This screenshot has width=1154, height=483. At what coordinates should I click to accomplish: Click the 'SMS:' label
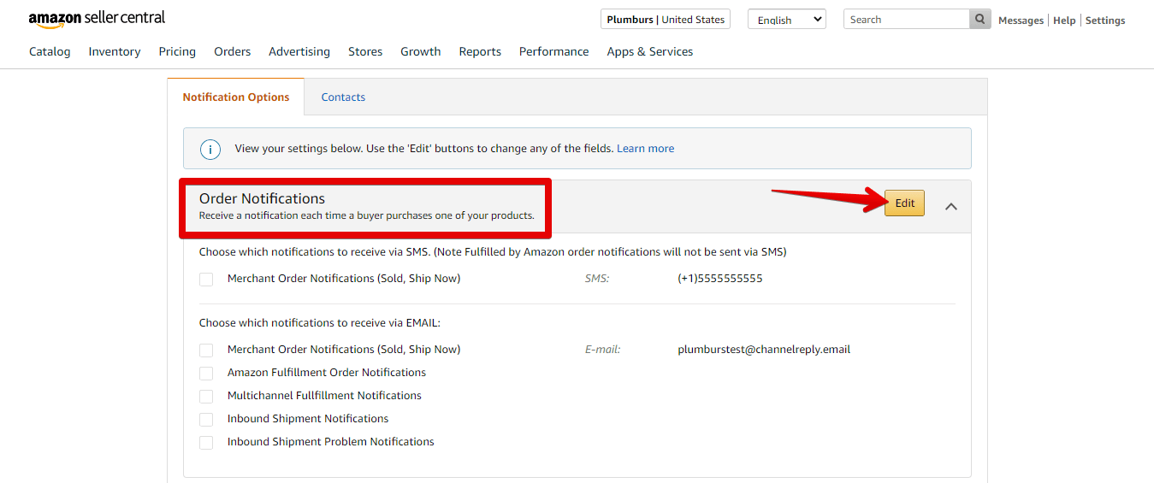point(597,279)
